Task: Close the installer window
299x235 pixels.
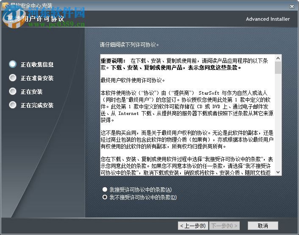Action: 292,6
